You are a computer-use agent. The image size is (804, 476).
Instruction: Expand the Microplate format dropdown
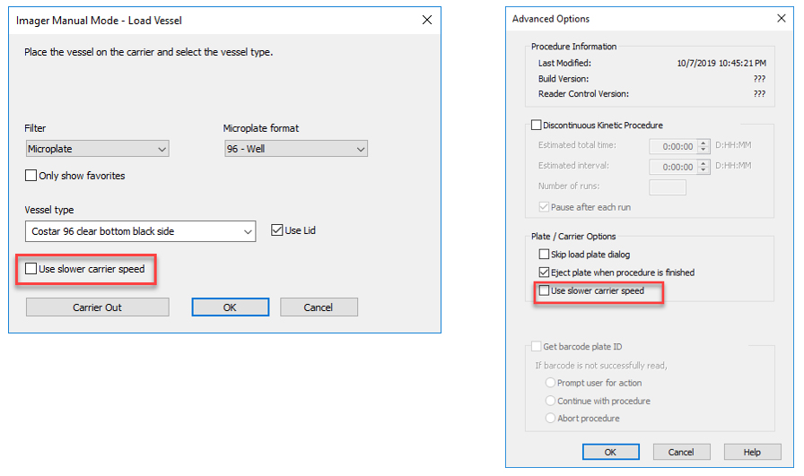click(295, 149)
